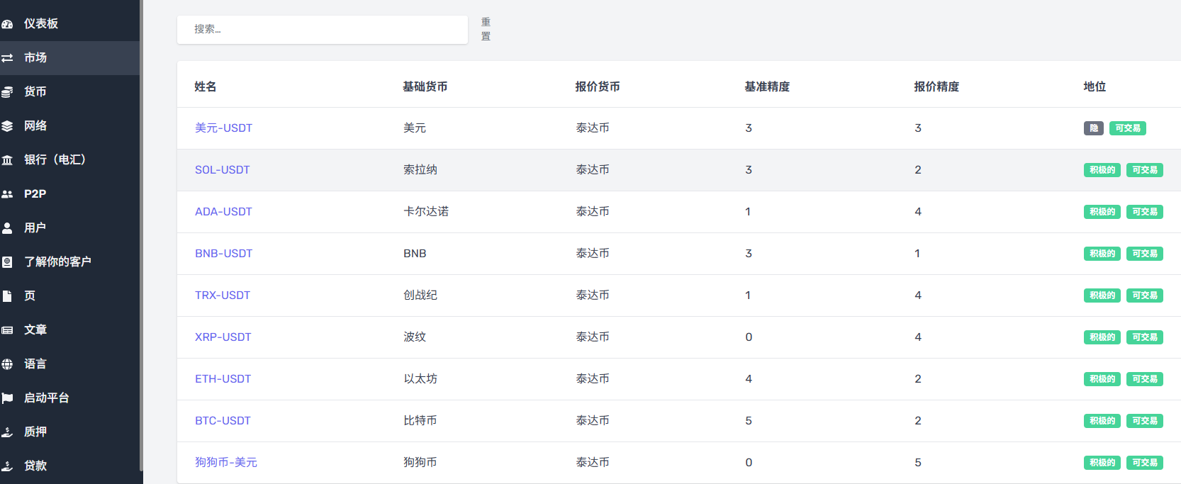Click the sidebar vertical scrollbar
This screenshot has height=484, width=1181.
click(141, 236)
